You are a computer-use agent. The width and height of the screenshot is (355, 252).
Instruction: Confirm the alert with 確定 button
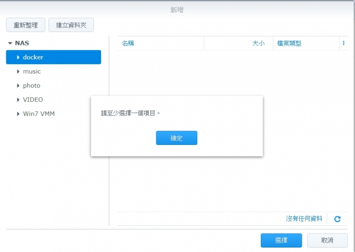(177, 138)
